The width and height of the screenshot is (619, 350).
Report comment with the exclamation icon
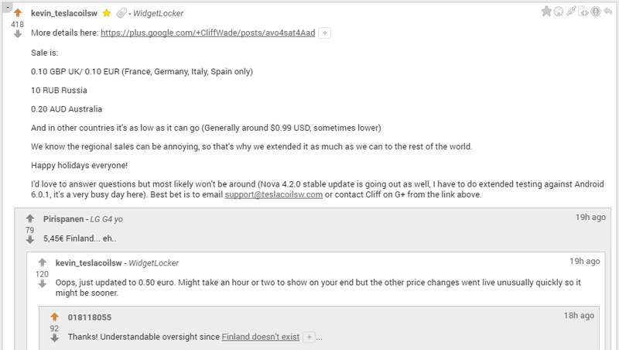[596, 11]
